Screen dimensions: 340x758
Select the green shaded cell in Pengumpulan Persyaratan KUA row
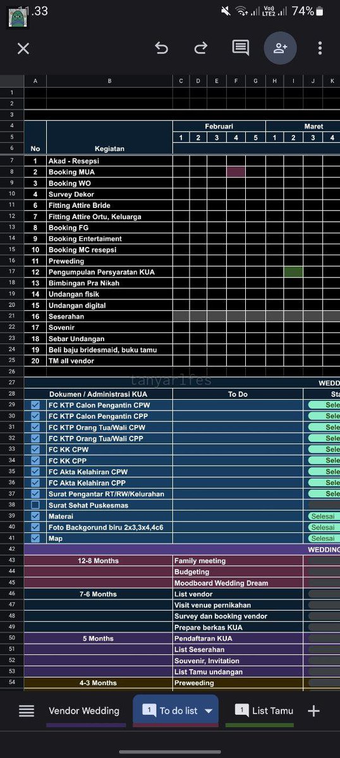(293, 272)
